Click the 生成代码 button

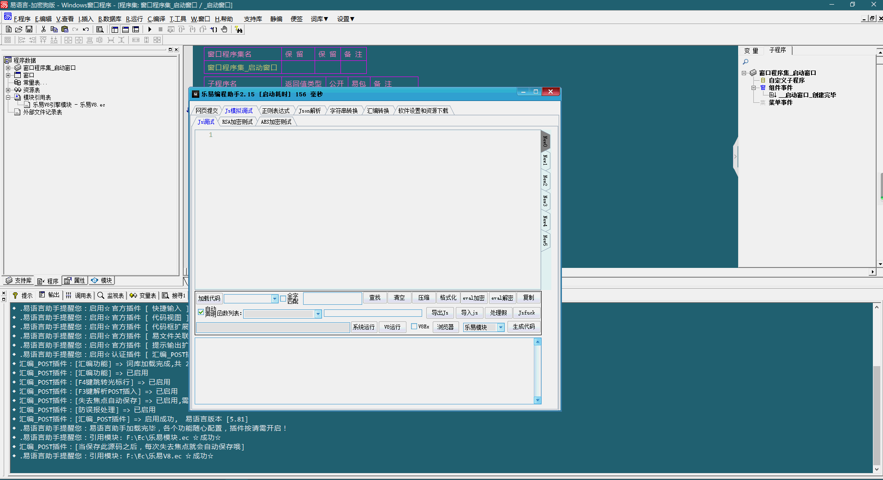pos(524,326)
